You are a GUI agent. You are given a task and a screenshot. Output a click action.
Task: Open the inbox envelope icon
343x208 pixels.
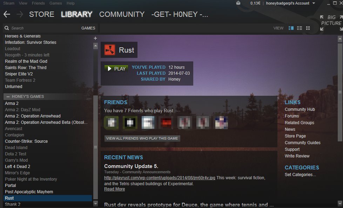coord(238,3)
